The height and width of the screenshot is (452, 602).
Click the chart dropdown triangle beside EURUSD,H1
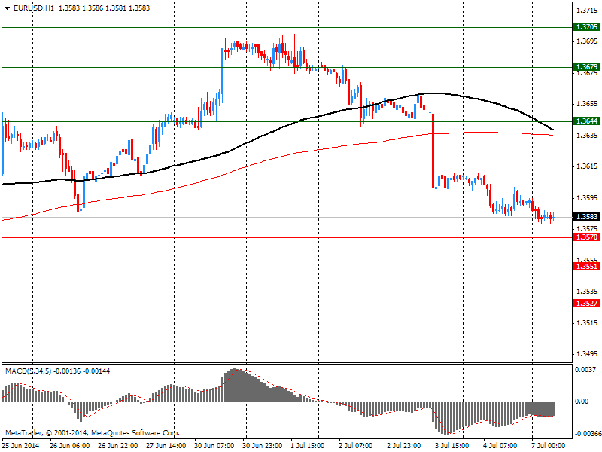[x=7, y=8]
